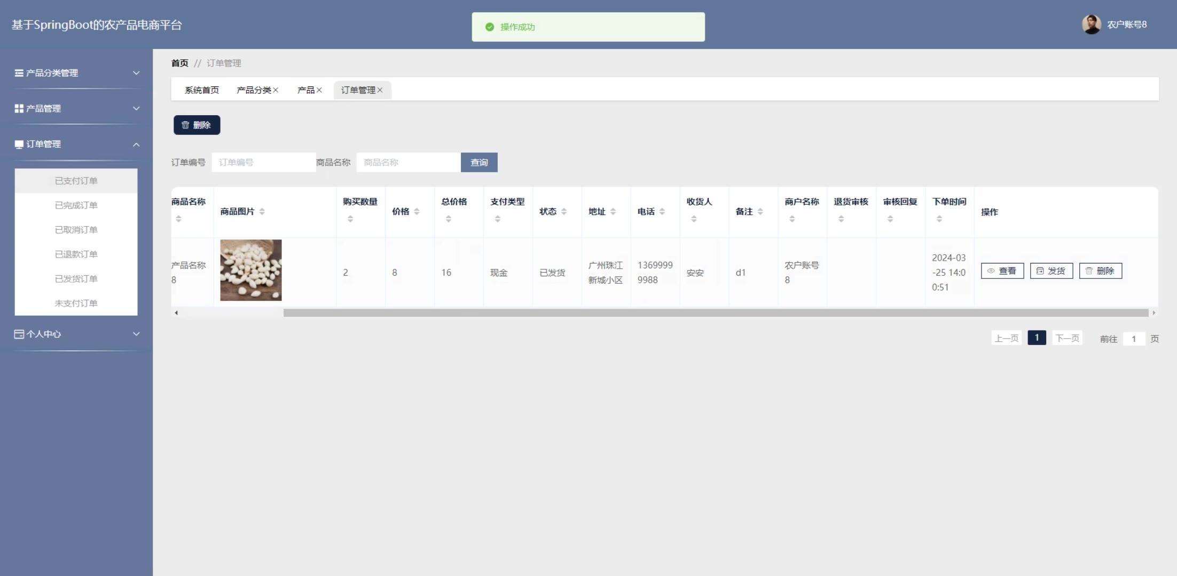Viewport: 1177px width, 576px height.
Task: Close the 产品 tab
Action: click(319, 90)
